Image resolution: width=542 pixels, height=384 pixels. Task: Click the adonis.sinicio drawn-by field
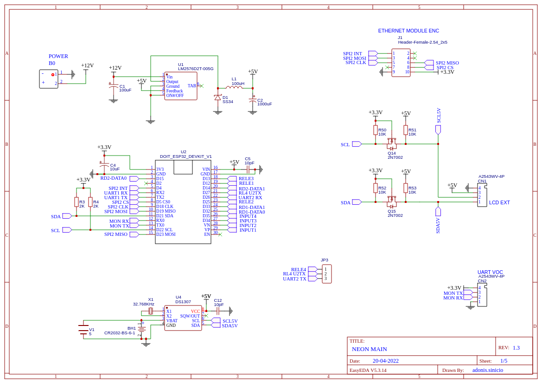pyautogui.click(x=487, y=370)
